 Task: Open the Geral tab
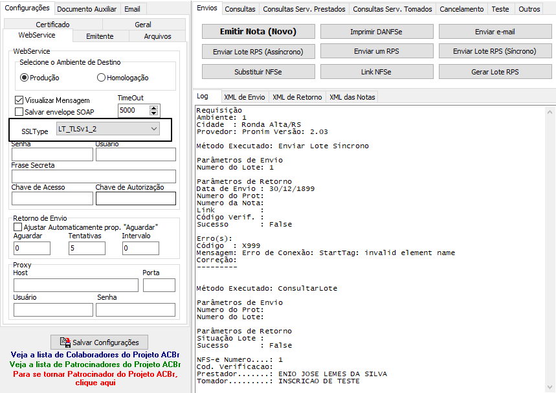point(143,25)
